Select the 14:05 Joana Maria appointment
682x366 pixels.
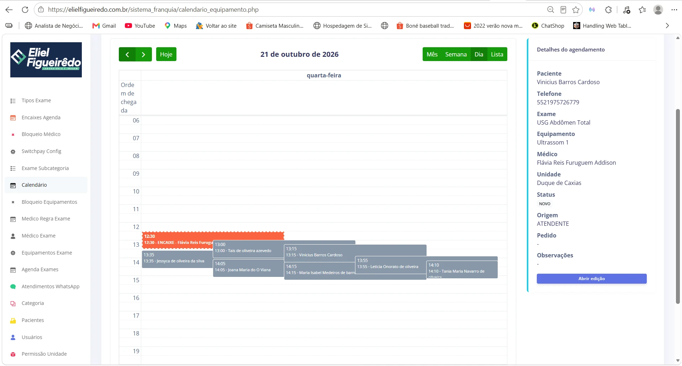(248, 268)
